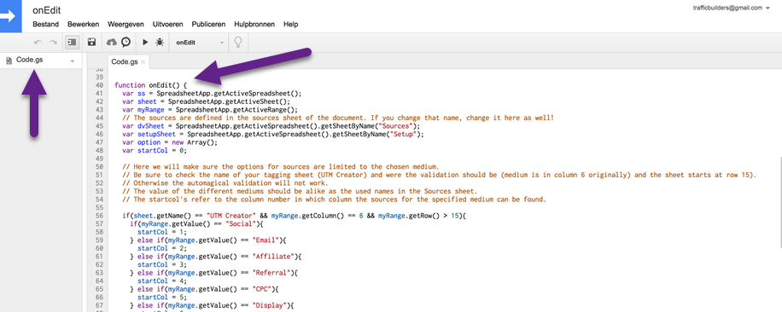The image size is (782, 312).
Task: Run the selected function
Action: click(x=145, y=43)
